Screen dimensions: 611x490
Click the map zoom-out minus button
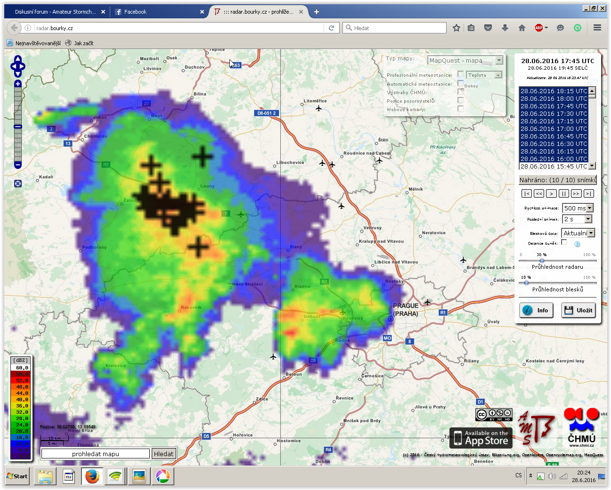[18, 165]
